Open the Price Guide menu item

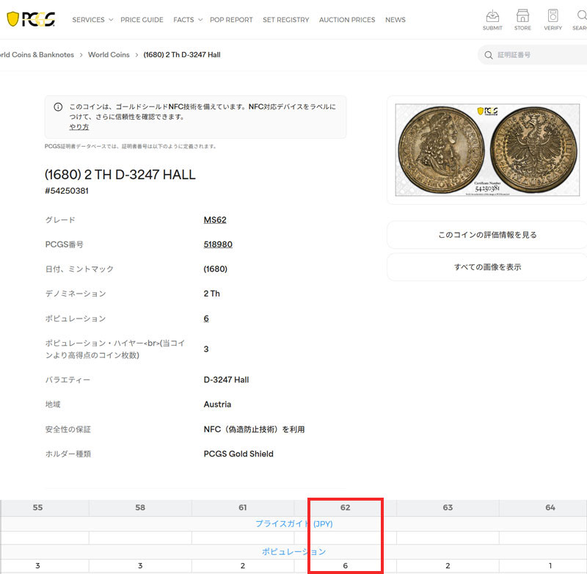(x=142, y=20)
